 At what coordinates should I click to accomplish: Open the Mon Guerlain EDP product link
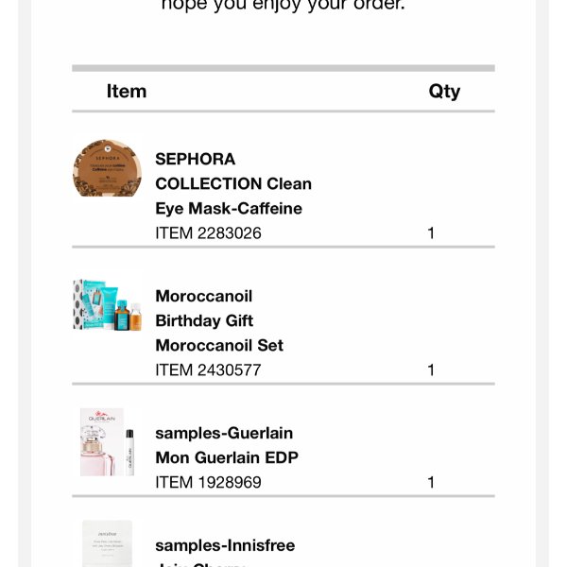click(x=227, y=457)
